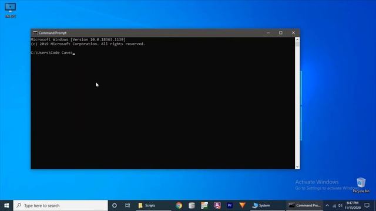Image resolution: width=376 pixels, height=211 pixels.
Task: Open the pink screen recorder taskbar icon
Action: click(217, 206)
